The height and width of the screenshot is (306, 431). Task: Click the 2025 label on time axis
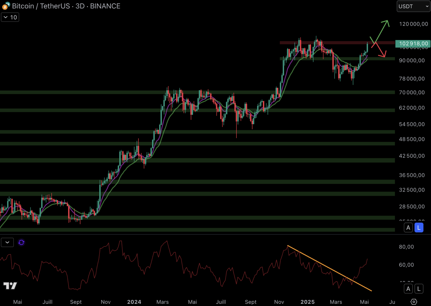click(307, 302)
